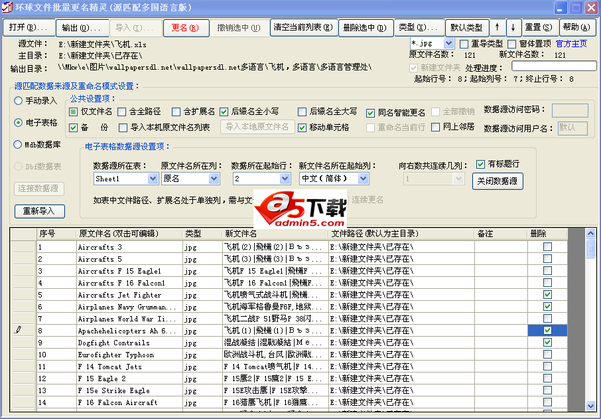Open the 官方主页 link
The height and width of the screenshot is (419, 601).
pos(571,44)
